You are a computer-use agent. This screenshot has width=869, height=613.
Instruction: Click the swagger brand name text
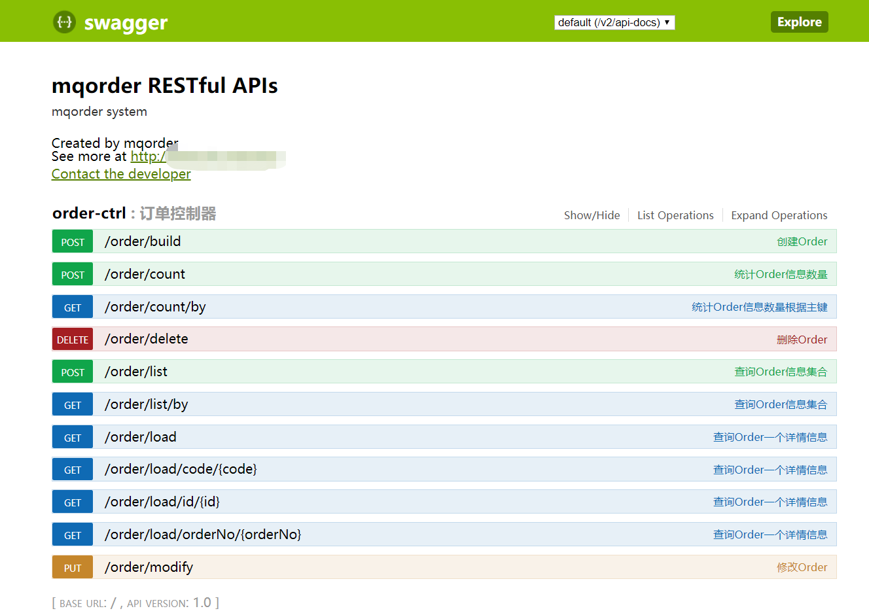click(126, 23)
